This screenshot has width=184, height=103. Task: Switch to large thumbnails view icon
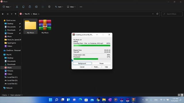(x=182, y=95)
